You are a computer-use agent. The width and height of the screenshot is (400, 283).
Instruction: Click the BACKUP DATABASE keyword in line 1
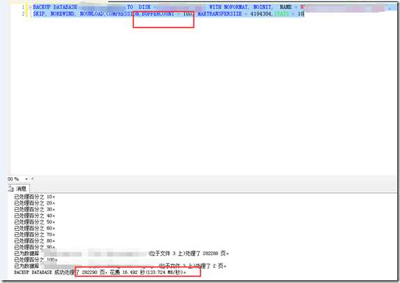[55, 7]
